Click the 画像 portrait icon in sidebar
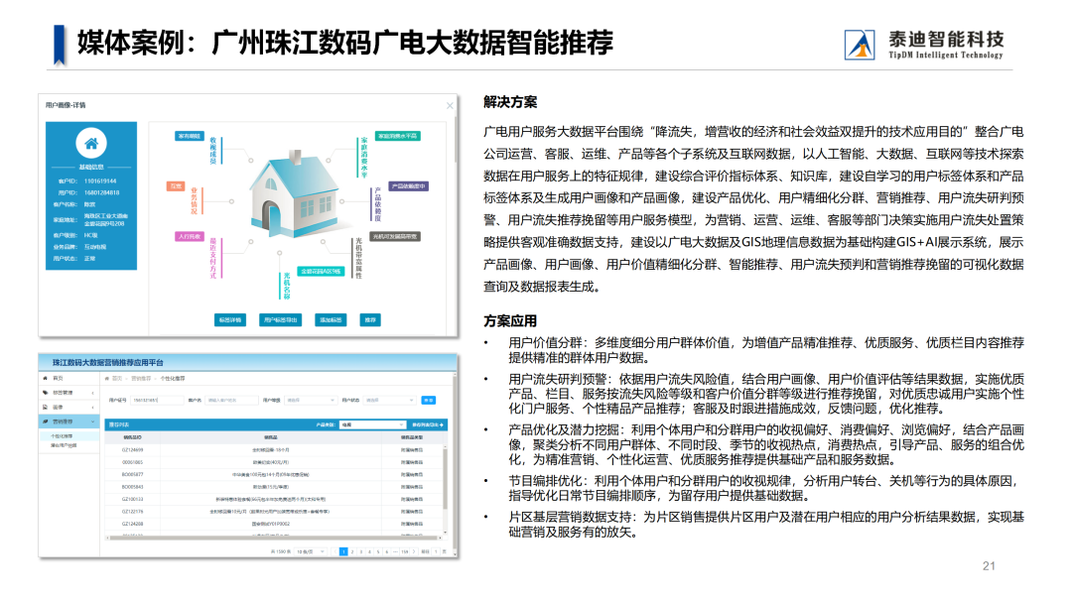The image size is (1072, 603). click(45, 407)
